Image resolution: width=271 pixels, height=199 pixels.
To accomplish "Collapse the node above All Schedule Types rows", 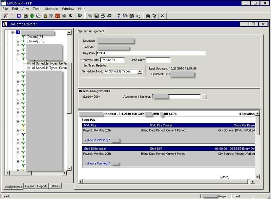I will click(x=18, y=59).
